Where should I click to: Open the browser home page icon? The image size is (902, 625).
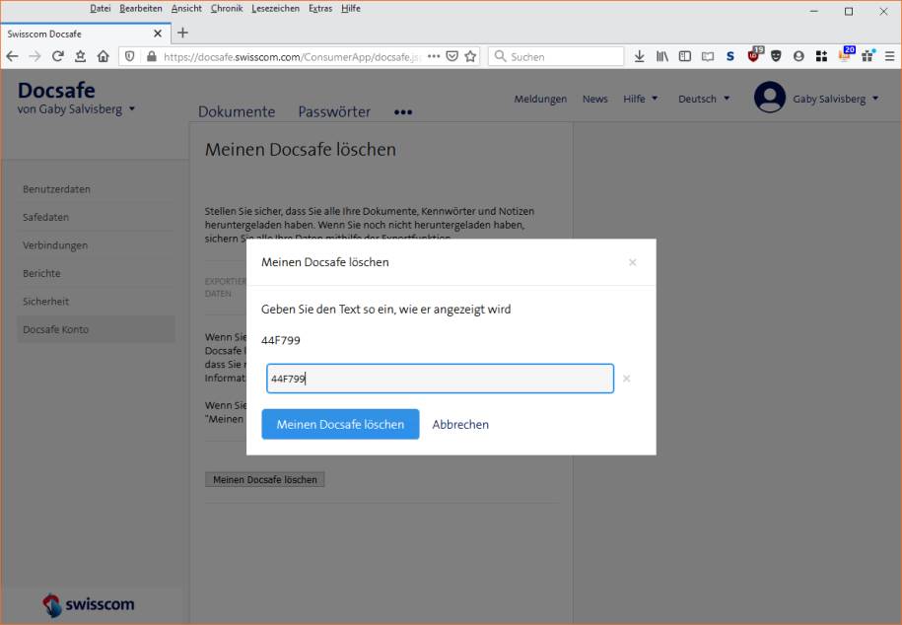click(103, 56)
